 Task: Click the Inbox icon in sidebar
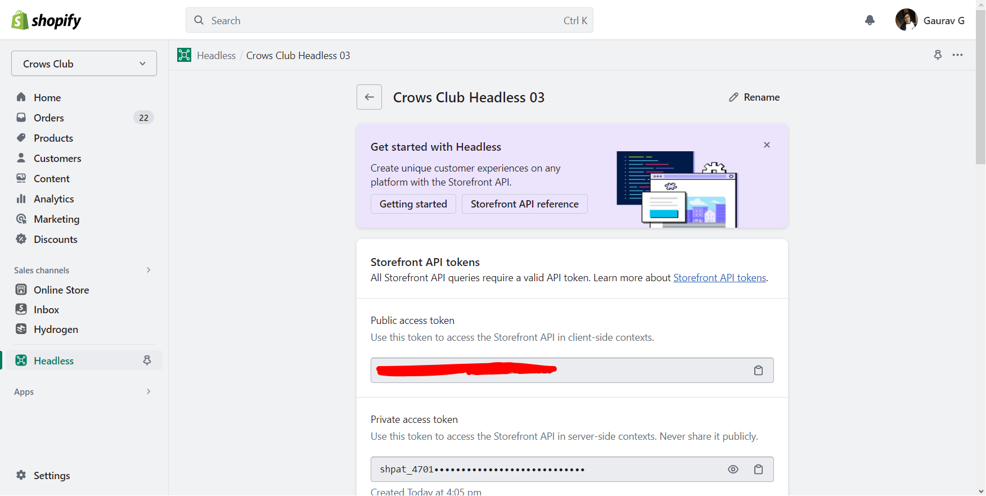point(21,309)
